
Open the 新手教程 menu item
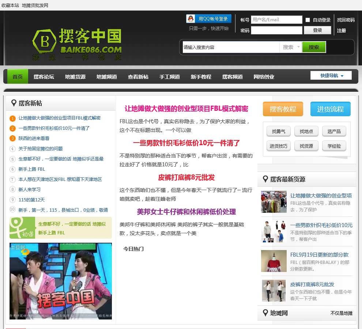[x=201, y=77]
